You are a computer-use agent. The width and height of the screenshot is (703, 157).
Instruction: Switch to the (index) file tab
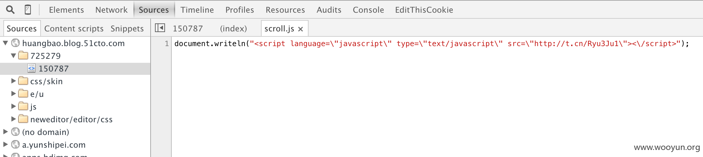click(233, 29)
